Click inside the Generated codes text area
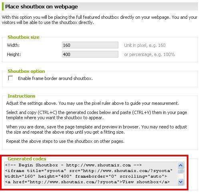 click(91, 174)
